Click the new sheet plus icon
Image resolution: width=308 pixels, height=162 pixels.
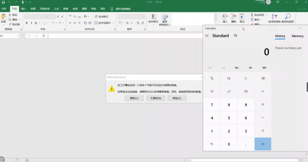pos(27,160)
